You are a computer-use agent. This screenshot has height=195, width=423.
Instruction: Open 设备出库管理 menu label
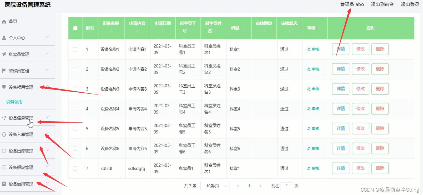pos(21,151)
